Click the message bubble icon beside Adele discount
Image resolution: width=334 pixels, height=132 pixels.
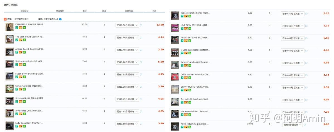coord(306,125)
